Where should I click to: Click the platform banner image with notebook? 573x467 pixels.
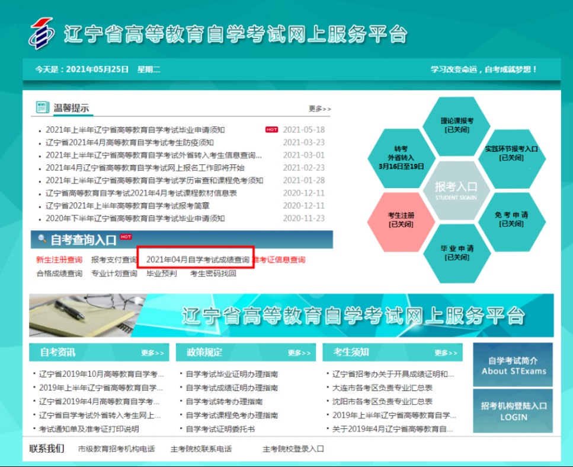[292, 315]
